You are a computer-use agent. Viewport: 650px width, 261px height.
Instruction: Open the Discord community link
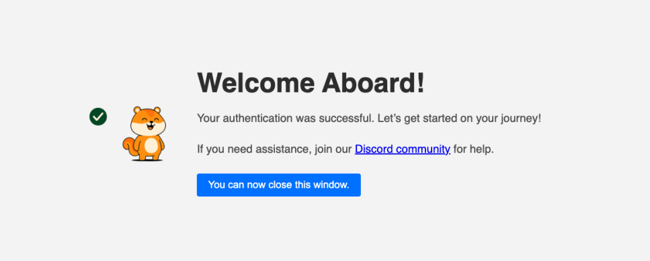coord(403,149)
